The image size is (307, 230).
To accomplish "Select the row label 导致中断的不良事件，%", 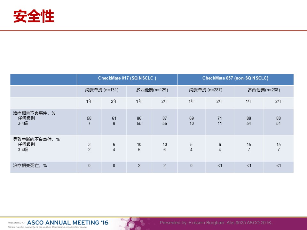I will (36, 140).
